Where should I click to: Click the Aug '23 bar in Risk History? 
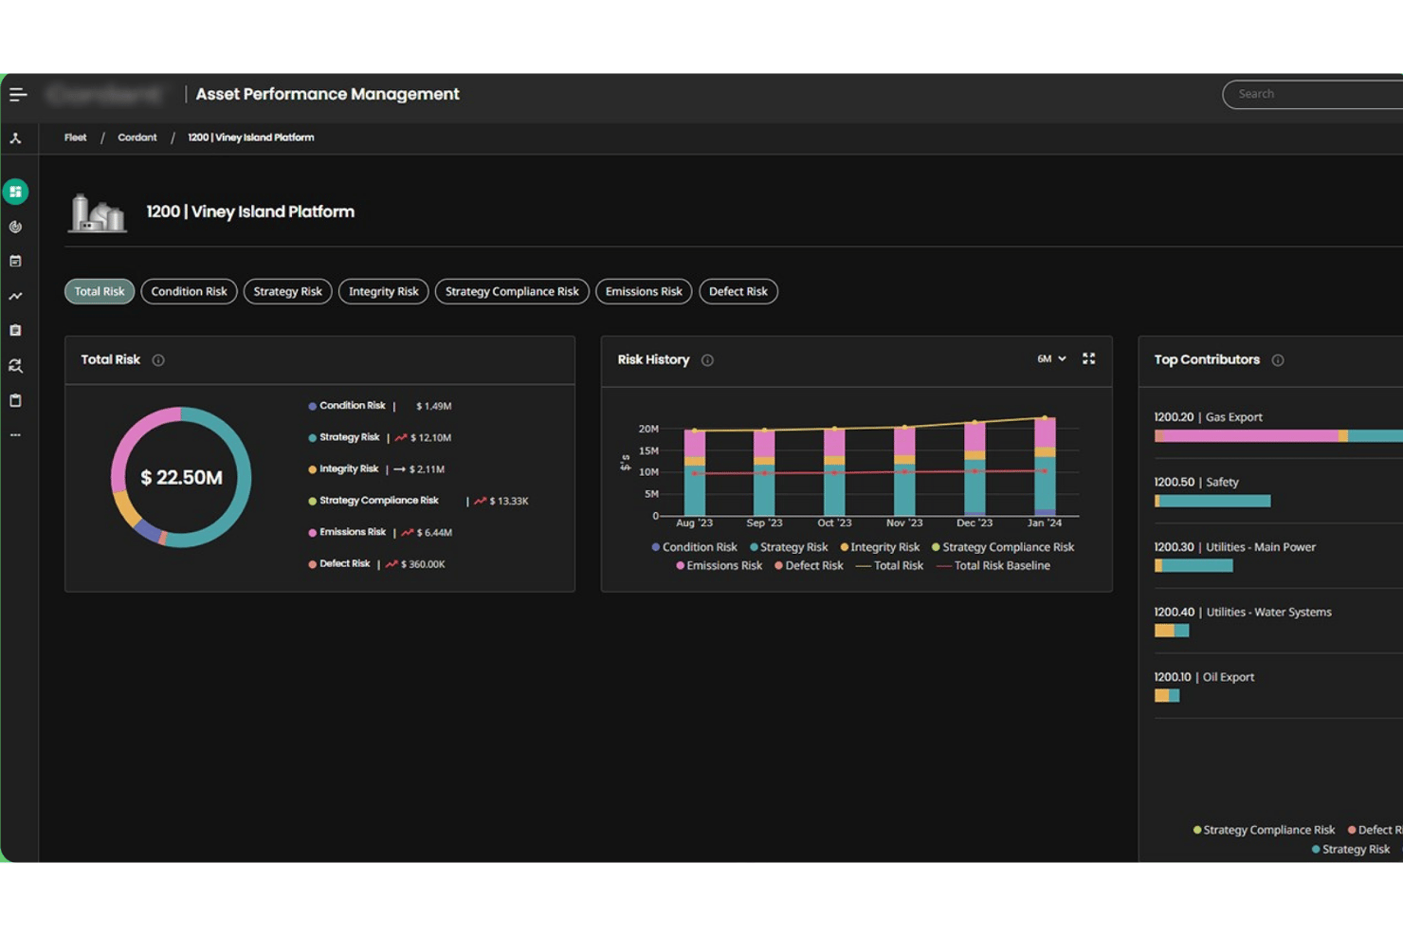pyautogui.click(x=695, y=473)
